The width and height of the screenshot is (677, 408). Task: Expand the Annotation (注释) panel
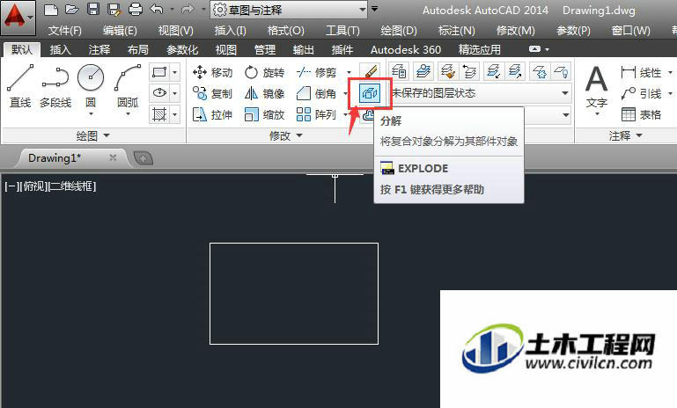625,136
